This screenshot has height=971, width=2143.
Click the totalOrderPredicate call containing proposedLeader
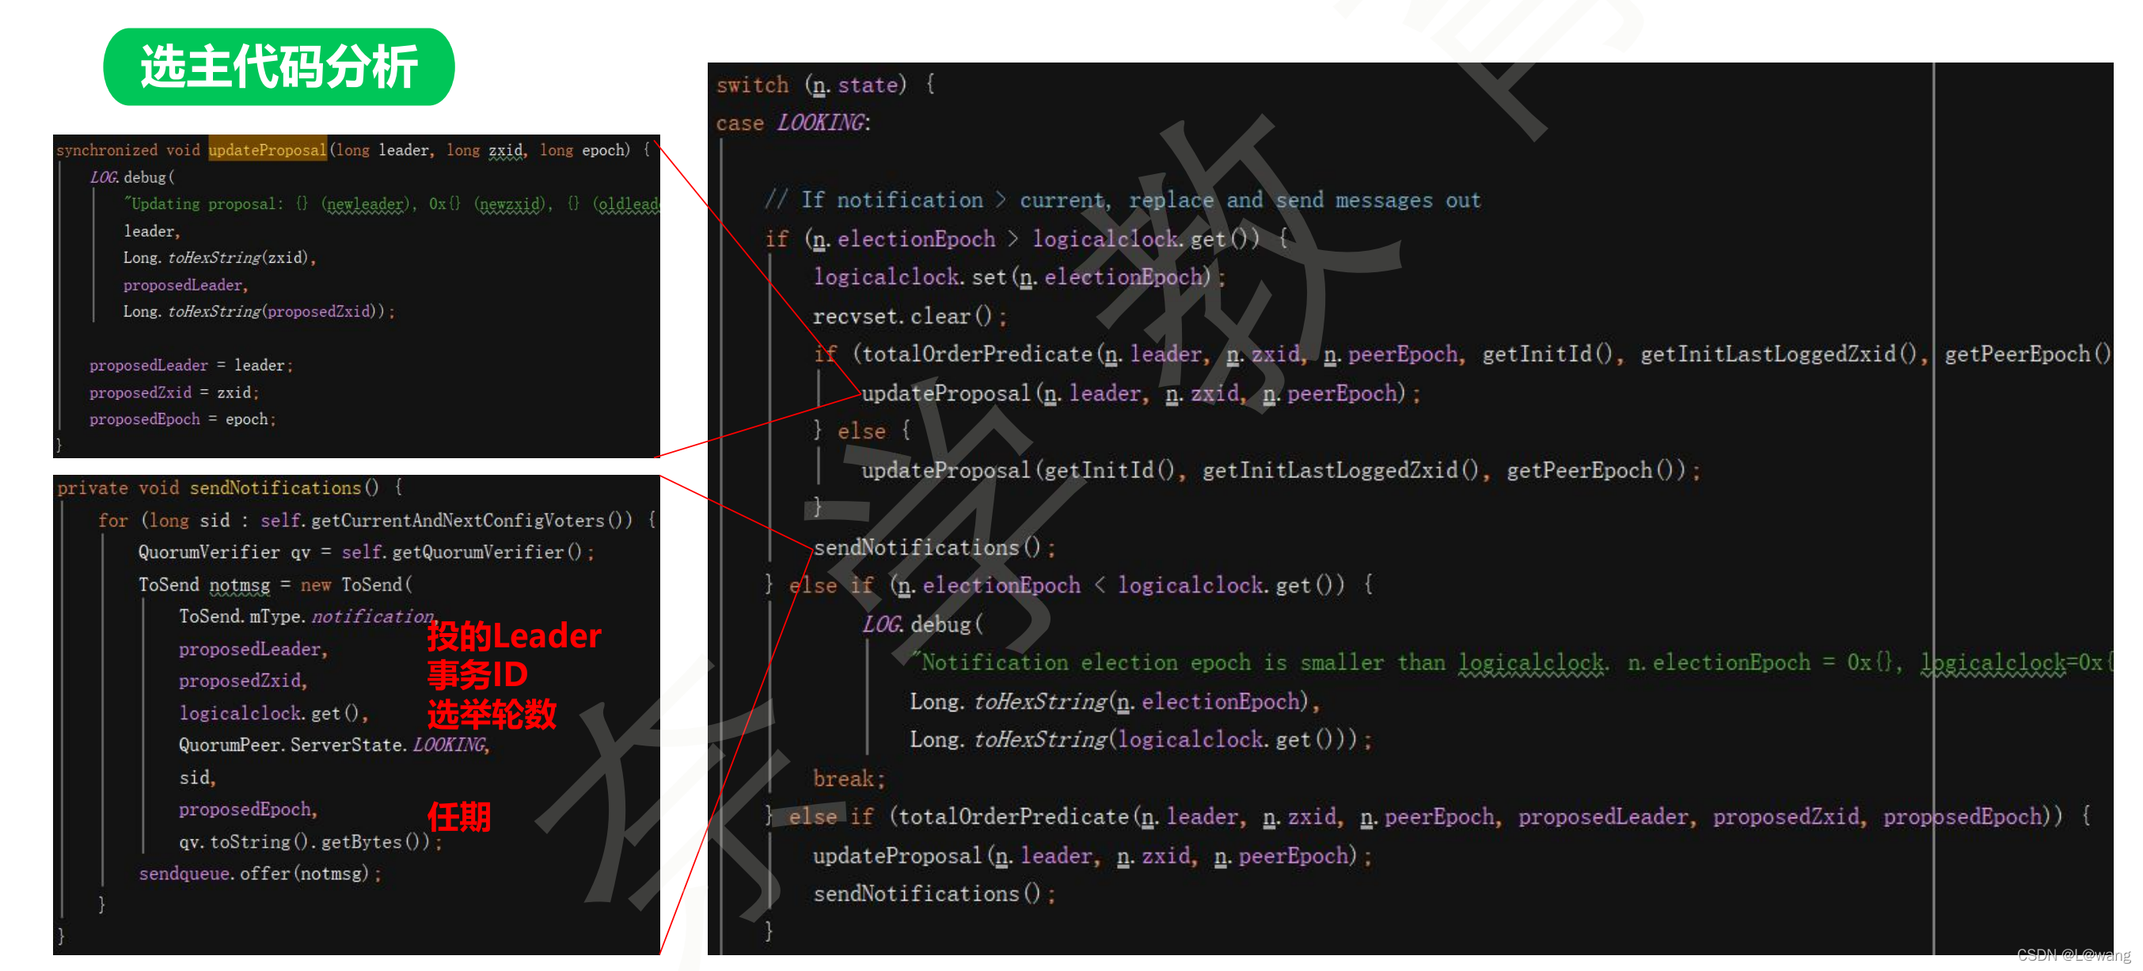pyautogui.click(x=1476, y=817)
